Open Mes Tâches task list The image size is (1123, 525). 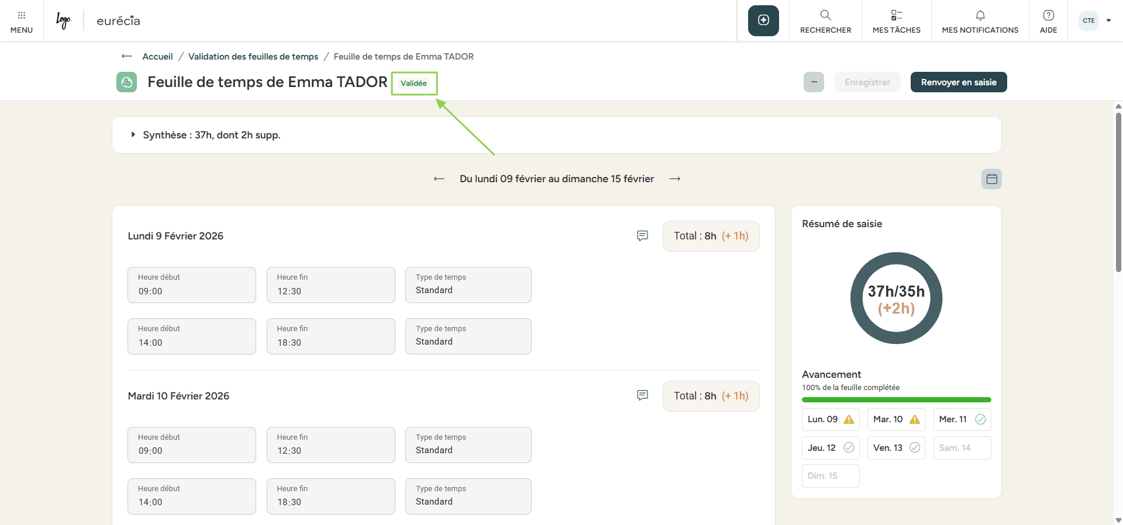coord(896,20)
